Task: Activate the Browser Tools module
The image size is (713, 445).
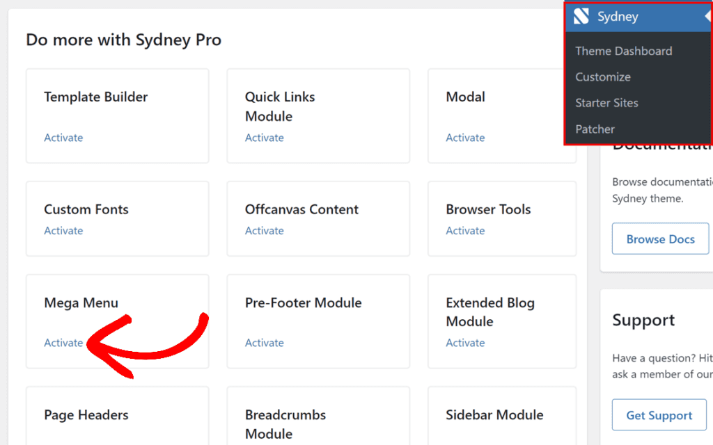Action: (465, 231)
